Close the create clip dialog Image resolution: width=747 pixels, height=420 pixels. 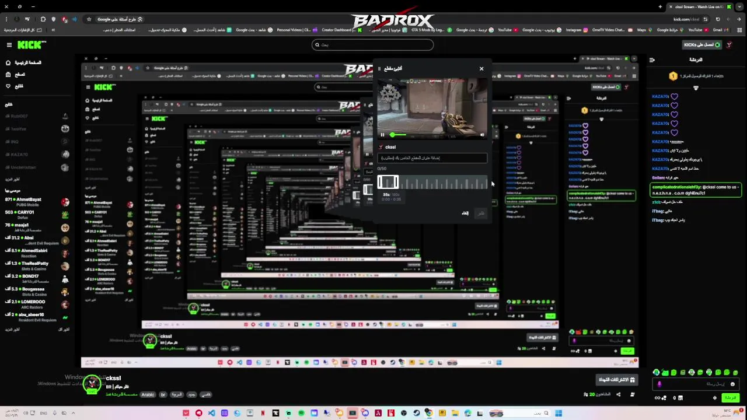click(x=481, y=69)
